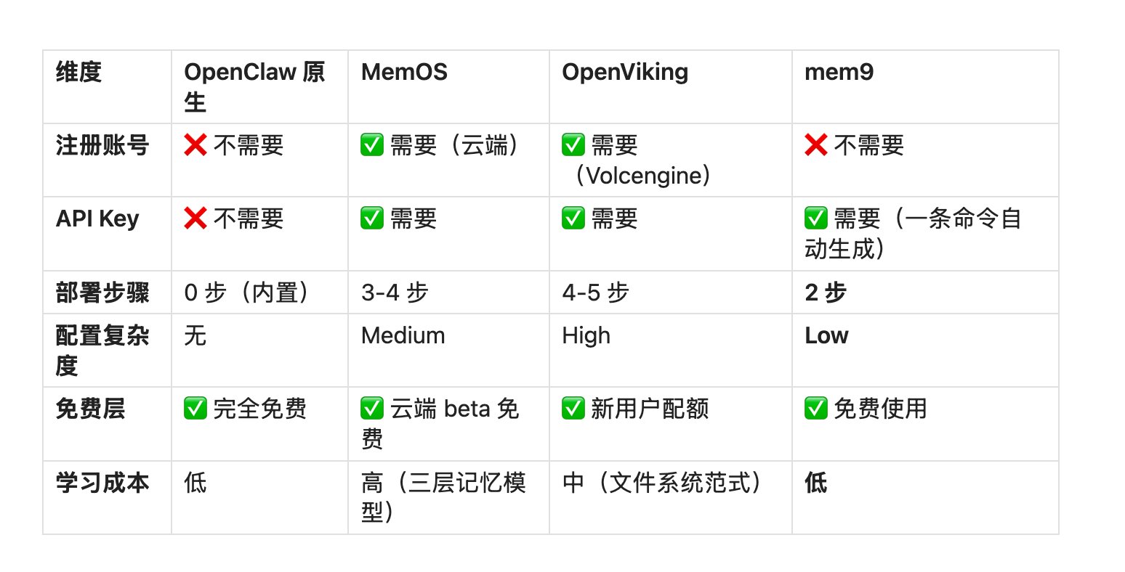Click the 维度 header cell
Screen dimensions: 1125x572
pyautogui.click(x=78, y=72)
